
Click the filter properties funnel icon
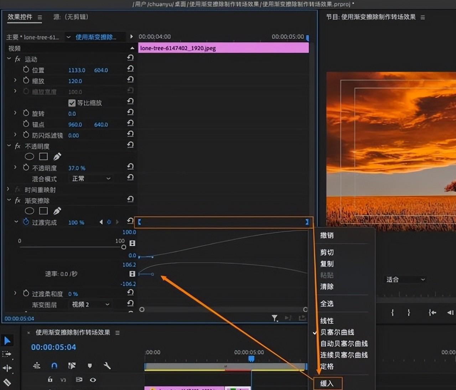275,318
